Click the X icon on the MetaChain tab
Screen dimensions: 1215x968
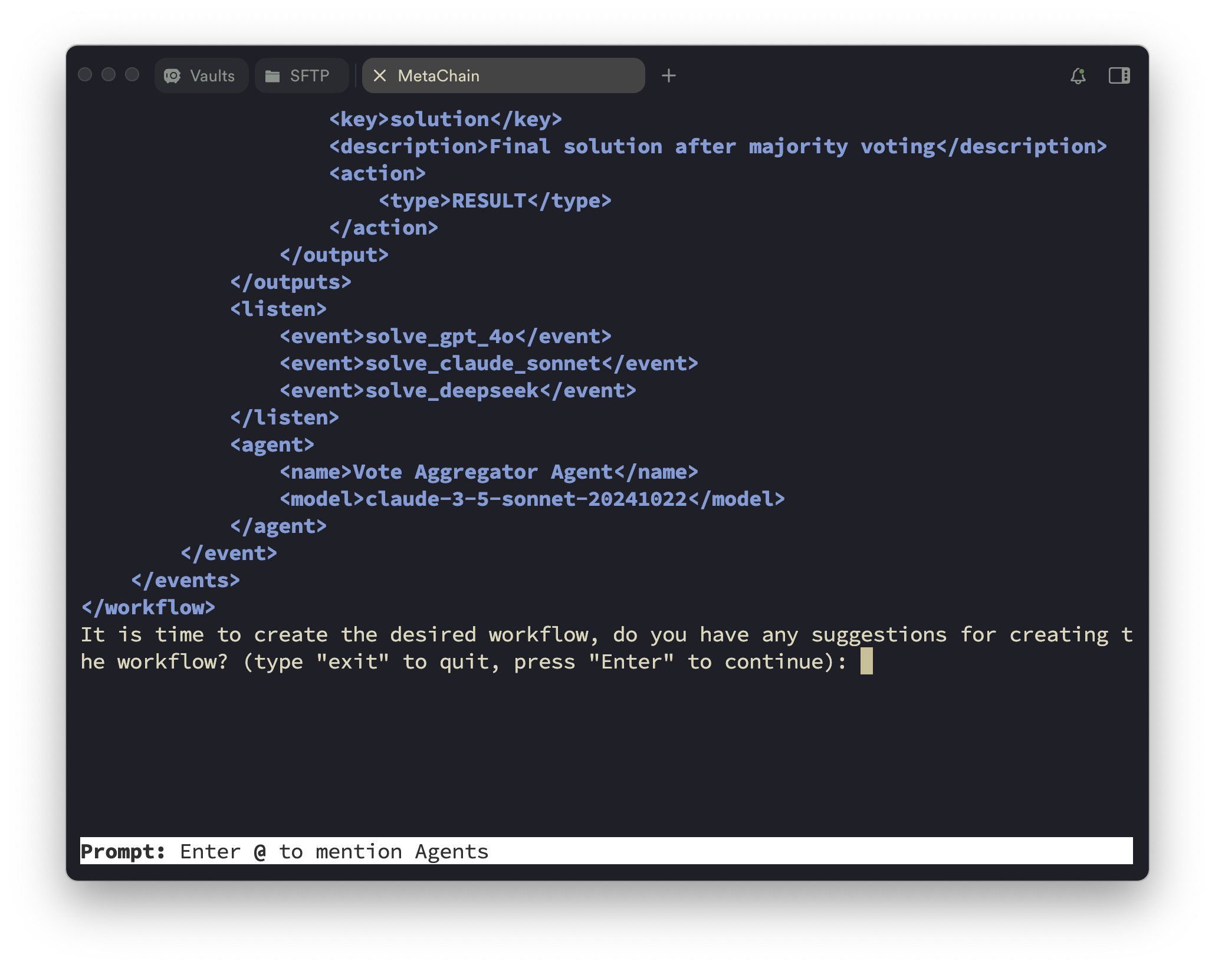click(381, 75)
